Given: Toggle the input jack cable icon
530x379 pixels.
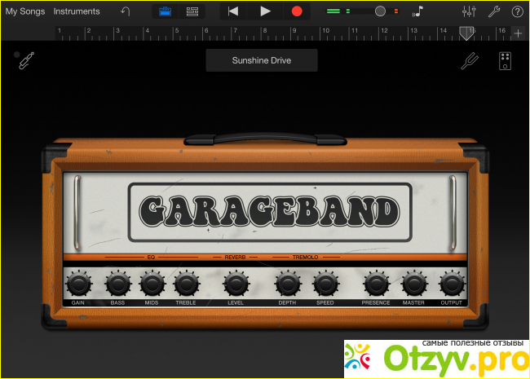Looking at the screenshot, I should (27, 60).
